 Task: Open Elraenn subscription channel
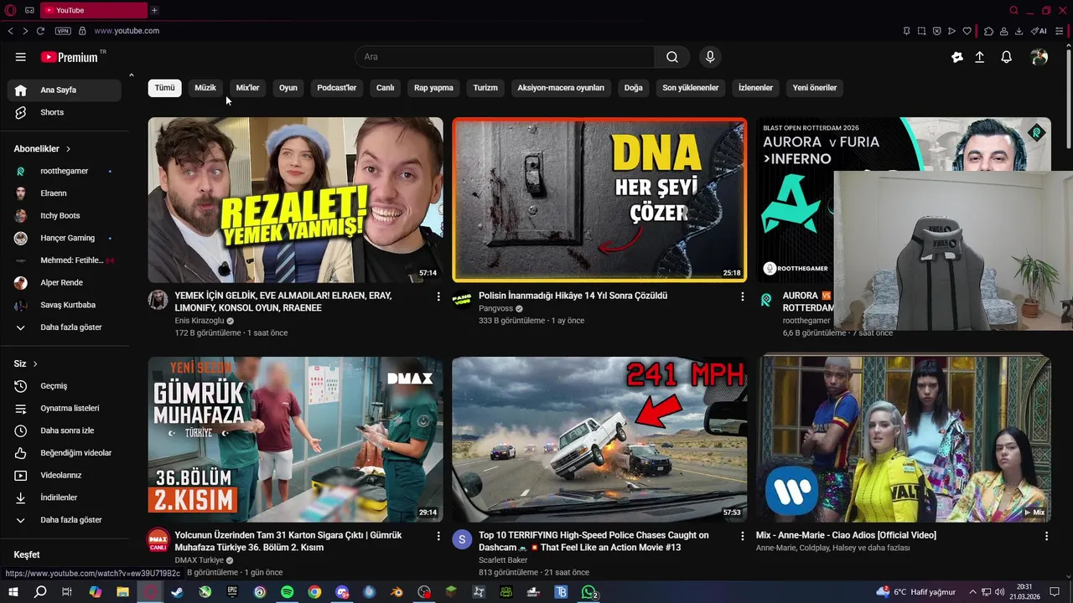[64, 193]
